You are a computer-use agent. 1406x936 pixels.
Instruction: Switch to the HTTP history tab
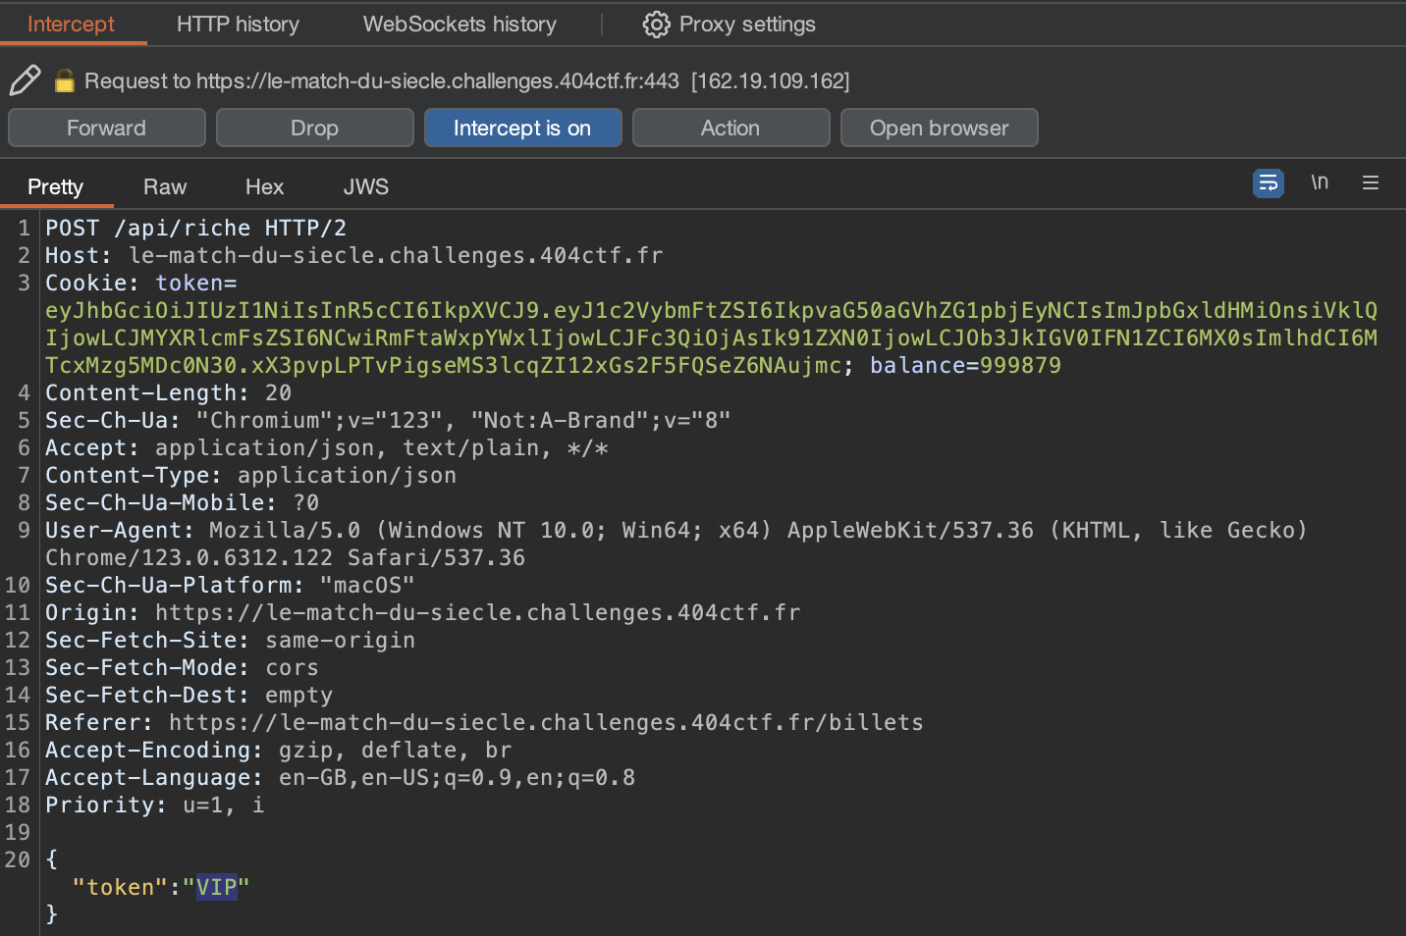point(238,25)
